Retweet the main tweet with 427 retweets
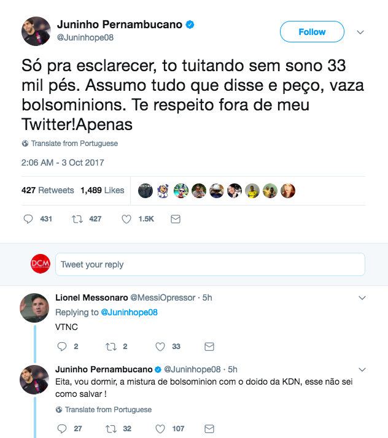 (x=78, y=218)
